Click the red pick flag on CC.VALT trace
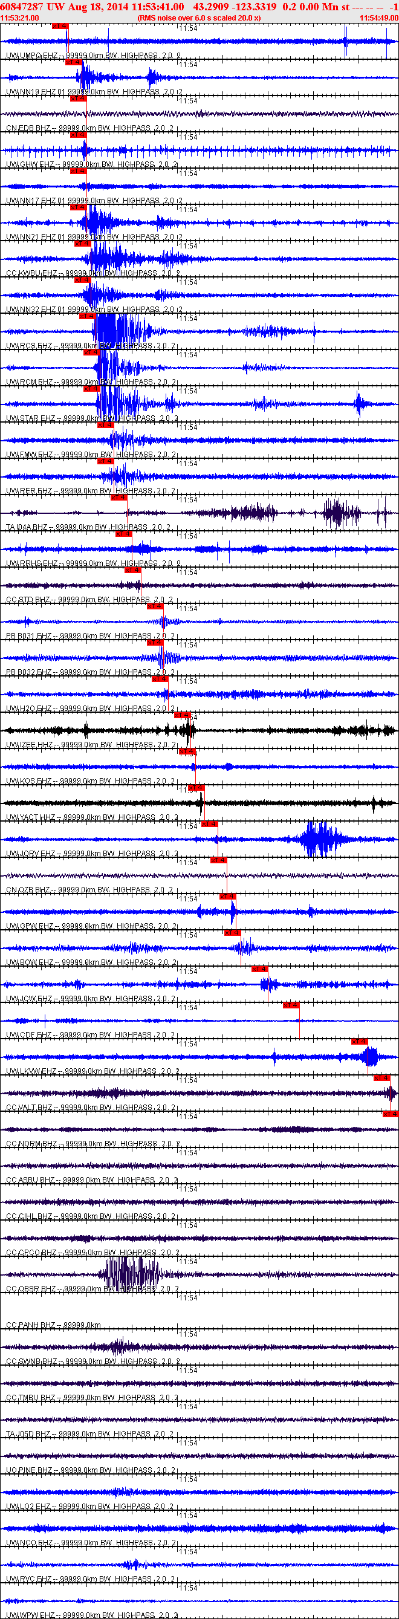This screenshot has height=1619, width=399. click(x=382, y=1078)
